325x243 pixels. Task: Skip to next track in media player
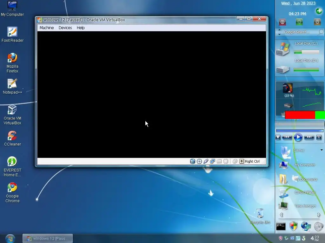(x=309, y=137)
